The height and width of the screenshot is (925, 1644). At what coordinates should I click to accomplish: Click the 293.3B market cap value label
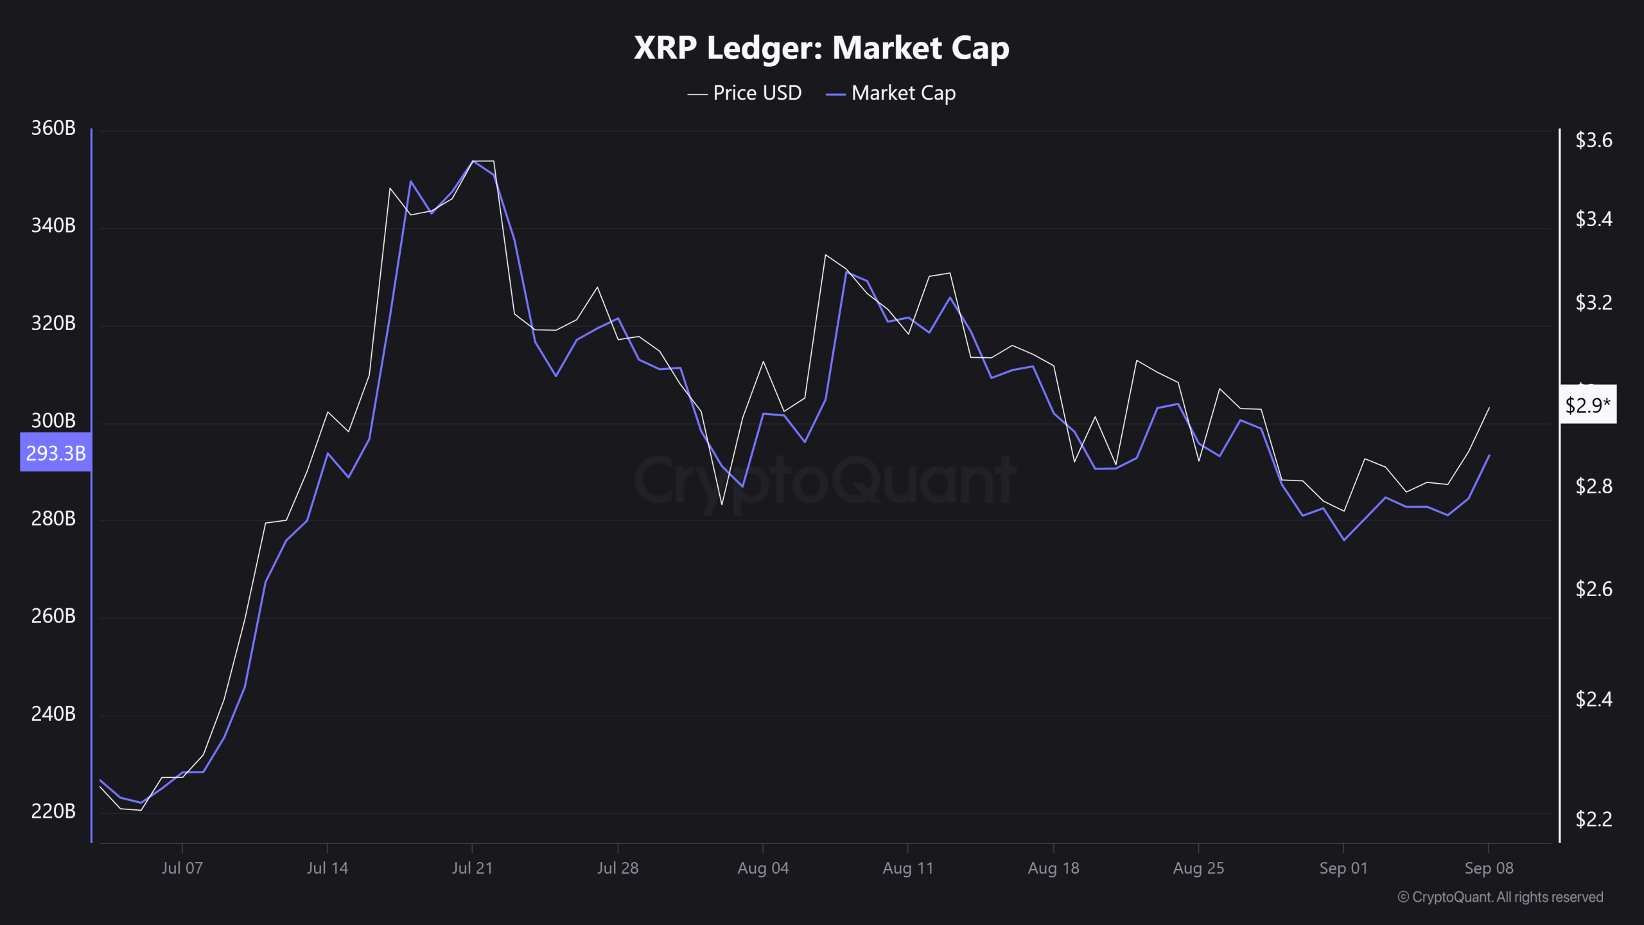click(x=55, y=452)
